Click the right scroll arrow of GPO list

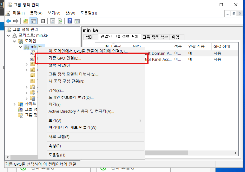(x=235, y=153)
